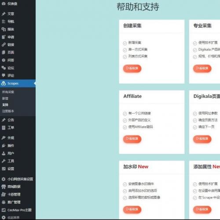This screenshot has height=220, width=220.
Task: Open the 工单 tickets icon
Action: tap(4, 128)
